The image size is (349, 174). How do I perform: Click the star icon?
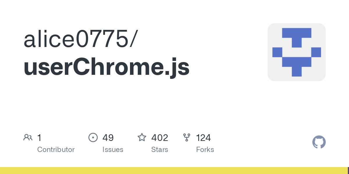[142, 137]
